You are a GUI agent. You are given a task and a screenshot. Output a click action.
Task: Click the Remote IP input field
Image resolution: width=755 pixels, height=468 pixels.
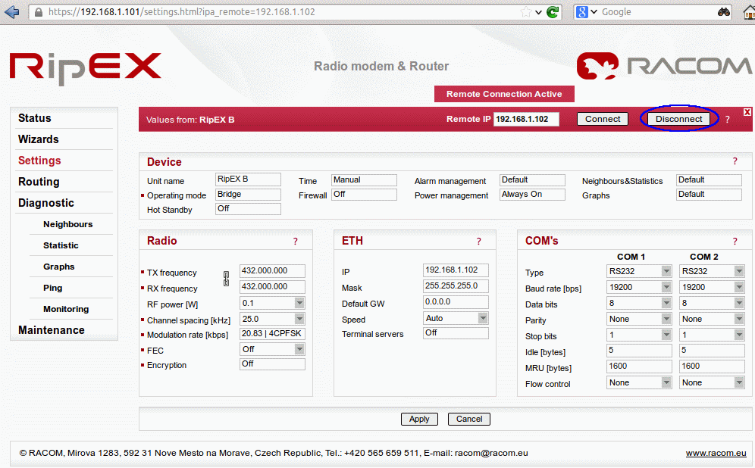point(526,119)
